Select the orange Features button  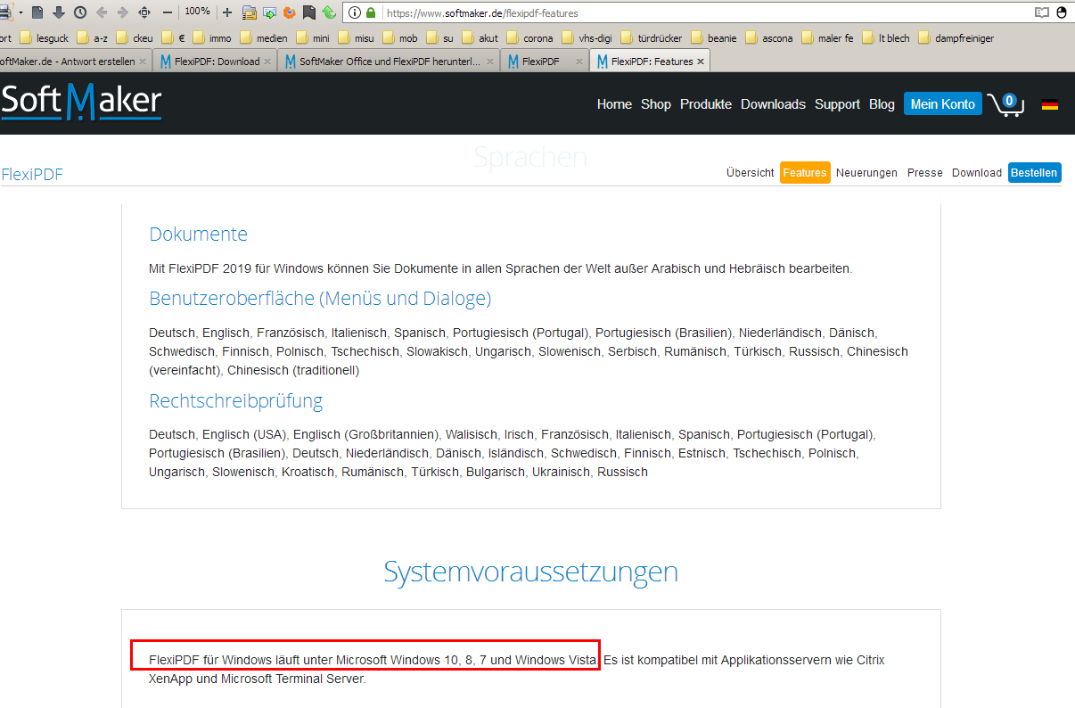point(805,173)
